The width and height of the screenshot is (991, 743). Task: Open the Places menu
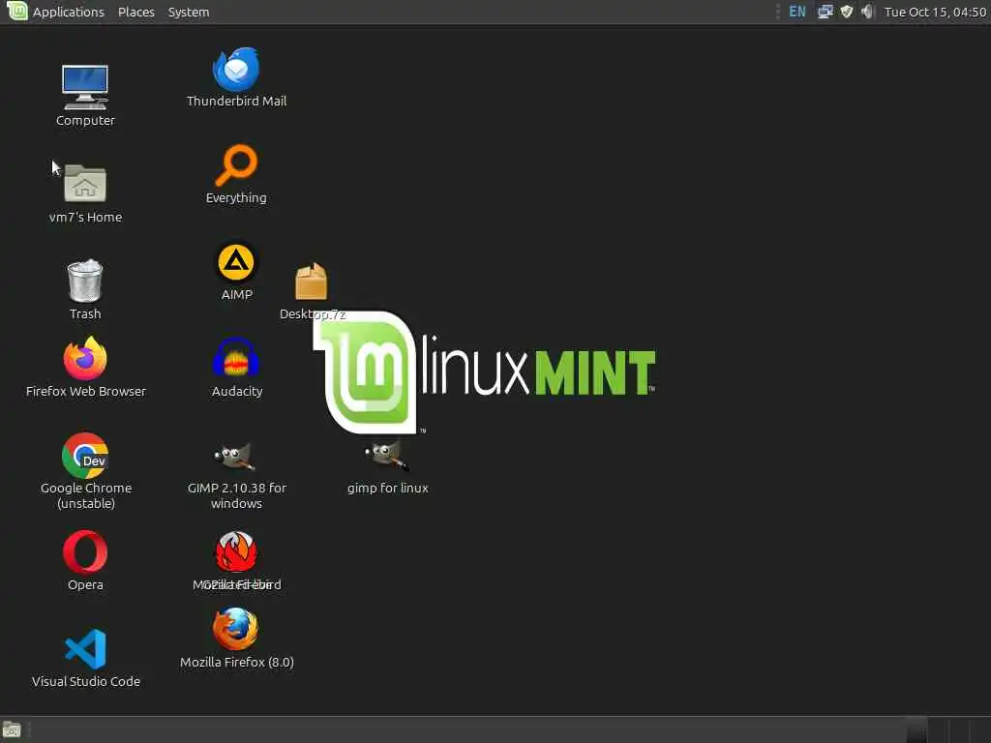[x=135, y=12]
